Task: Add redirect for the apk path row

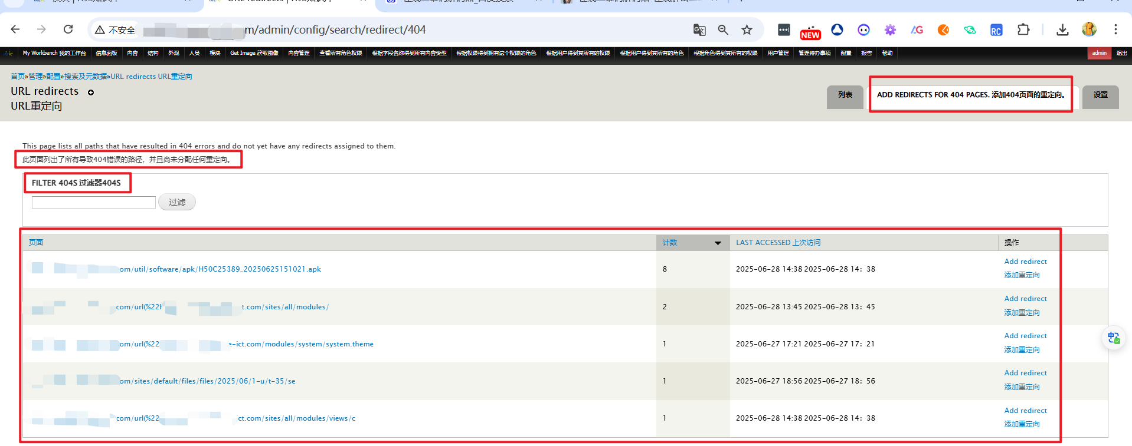Action: coord(1025,268)
